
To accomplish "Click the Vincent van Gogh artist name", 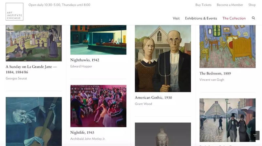I will [x=212, y=80].
